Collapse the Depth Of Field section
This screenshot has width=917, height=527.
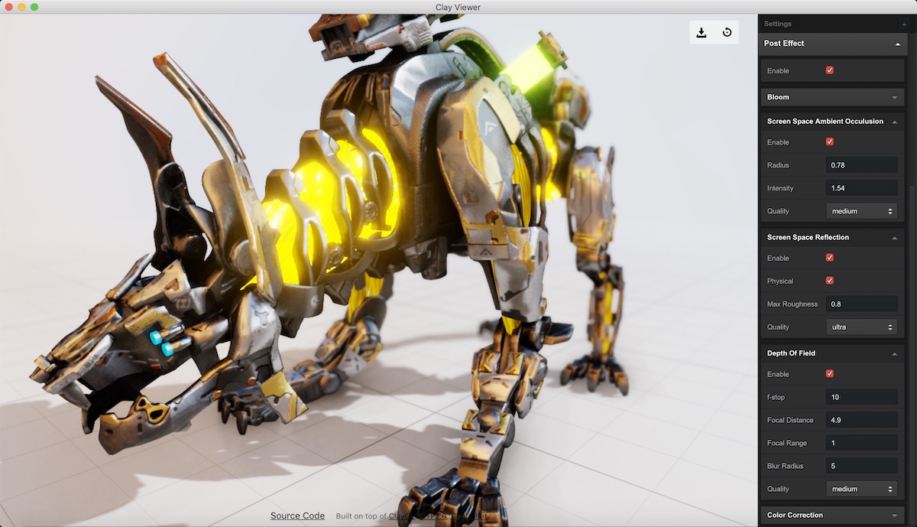833,353
